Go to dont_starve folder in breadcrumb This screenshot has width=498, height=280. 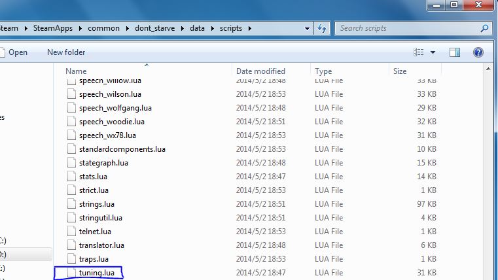tap(154, 28)
